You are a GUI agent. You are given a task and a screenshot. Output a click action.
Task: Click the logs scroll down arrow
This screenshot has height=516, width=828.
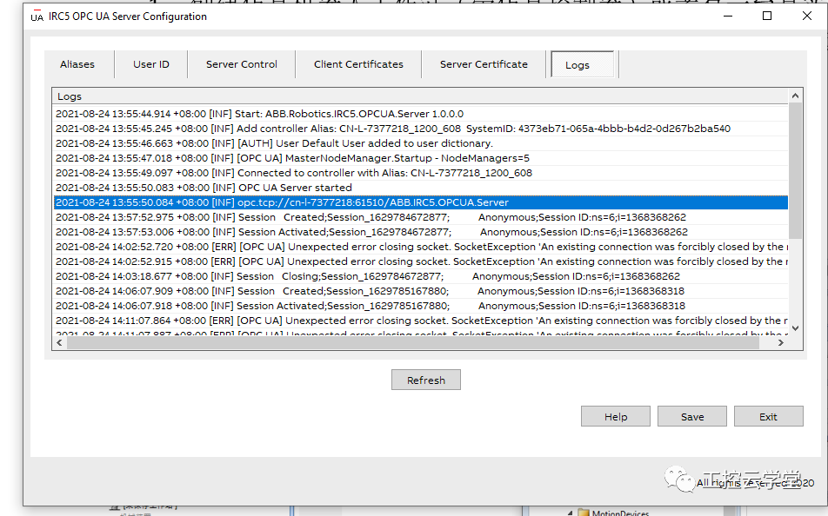[795, 327]
